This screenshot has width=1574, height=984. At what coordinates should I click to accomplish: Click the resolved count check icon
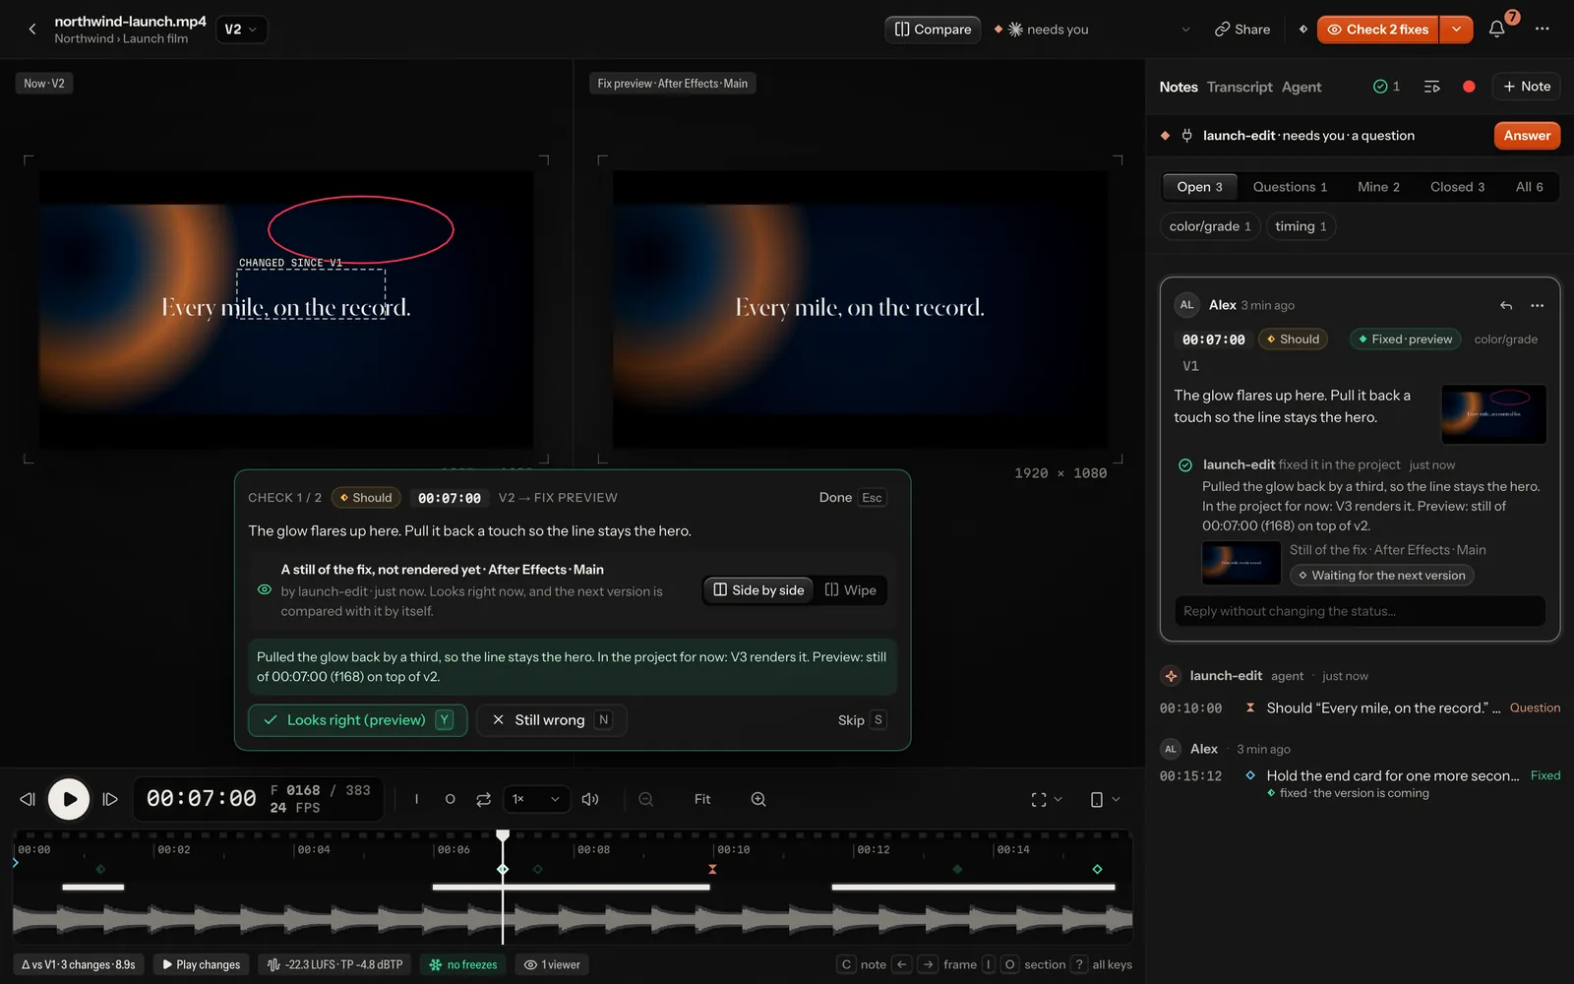point(1386,87)
